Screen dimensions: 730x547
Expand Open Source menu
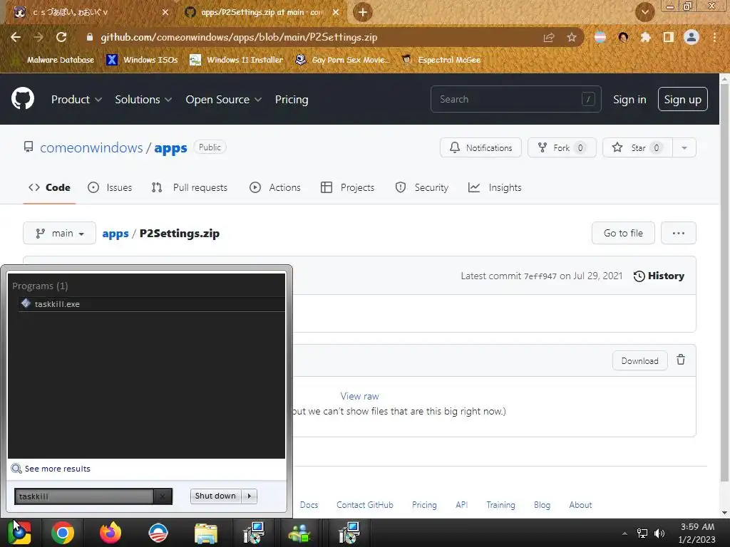(223, 100)
